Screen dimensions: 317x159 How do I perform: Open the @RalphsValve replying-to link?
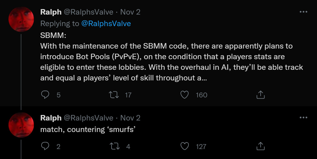pos(106,23)
